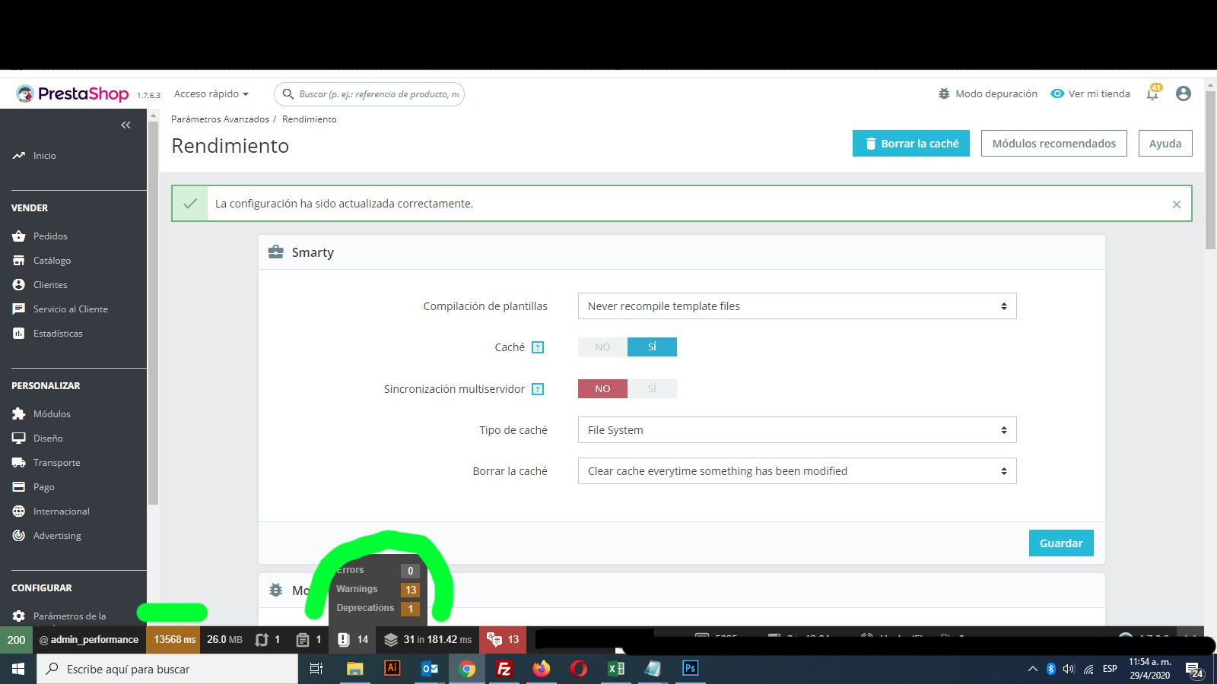Click the Ver mi tienda link
This screenshot has width=1217, height=684.
1091,94
